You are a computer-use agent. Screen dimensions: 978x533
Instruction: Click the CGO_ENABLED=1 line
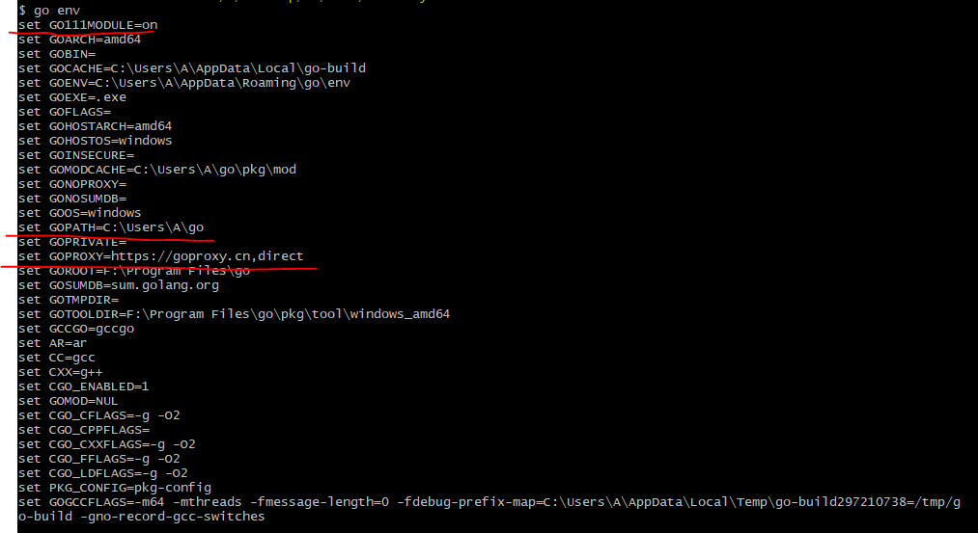click(83, 386)
